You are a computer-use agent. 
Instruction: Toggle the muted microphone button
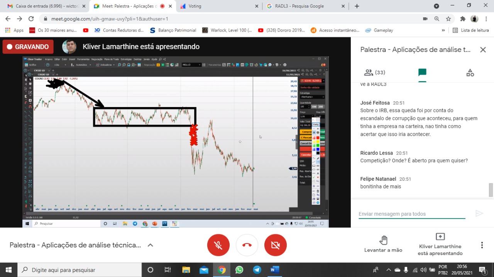click(x=218, y=245)
